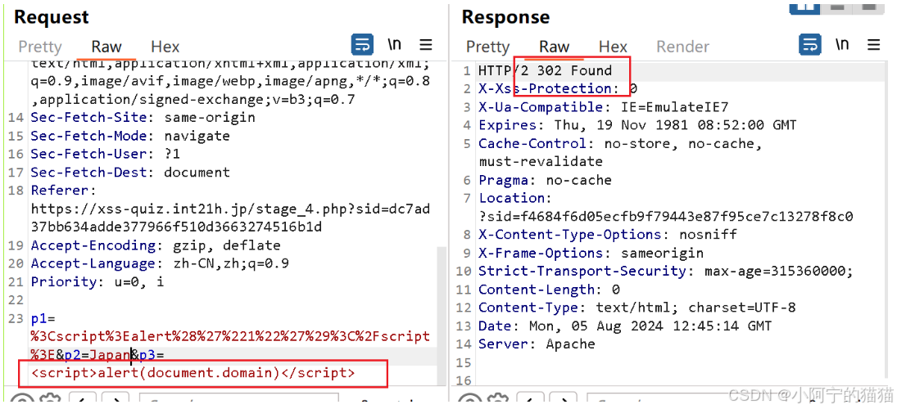This screenshot has height=409, width=897.
Task: Toggle word wrap icon in Request panel
Action: [361, 45]
